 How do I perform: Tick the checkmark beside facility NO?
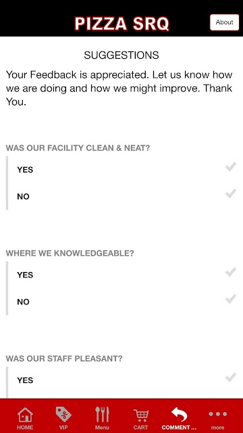click(231, 193)
